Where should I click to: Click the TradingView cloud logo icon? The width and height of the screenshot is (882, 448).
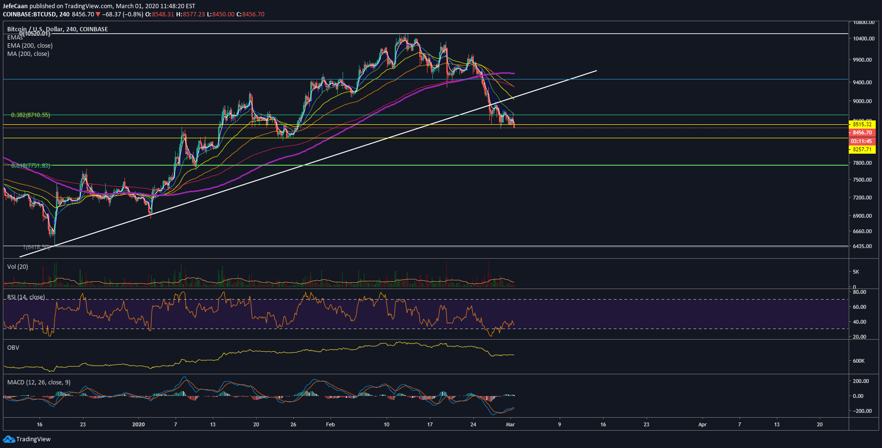pyautogui.click(x=9, y=439)
